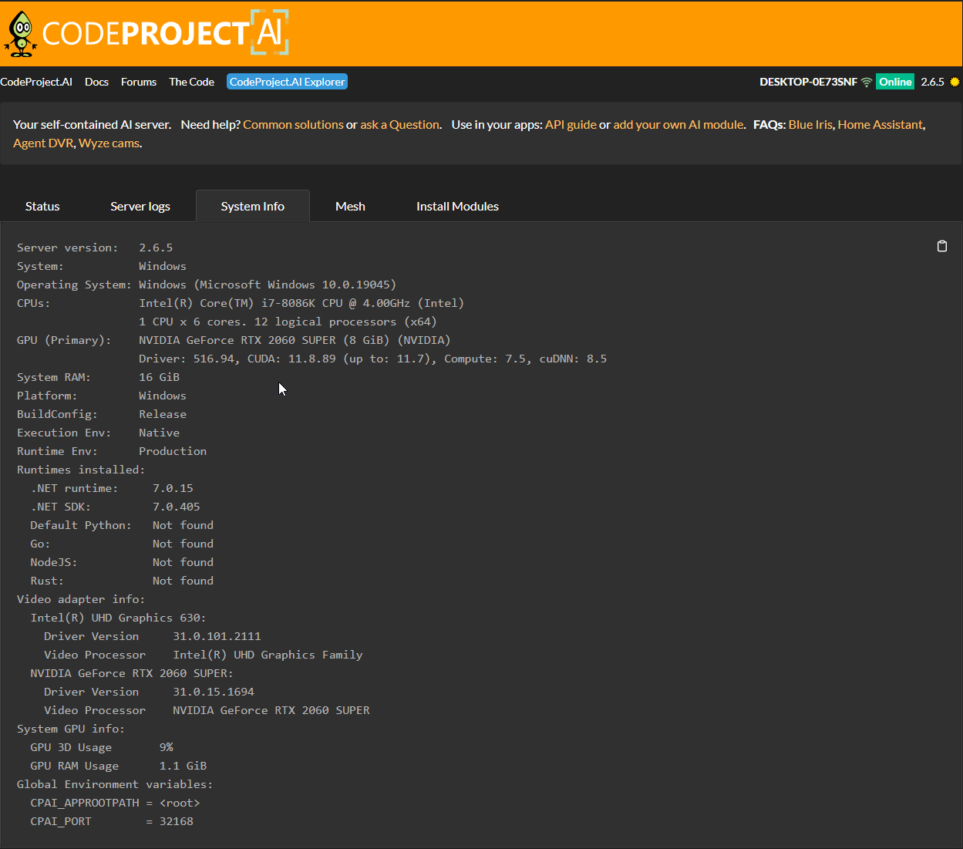The width and height of the screenshot is (963, 849).
Task: Open The Code nav link
Action: (x=191, y=82)
